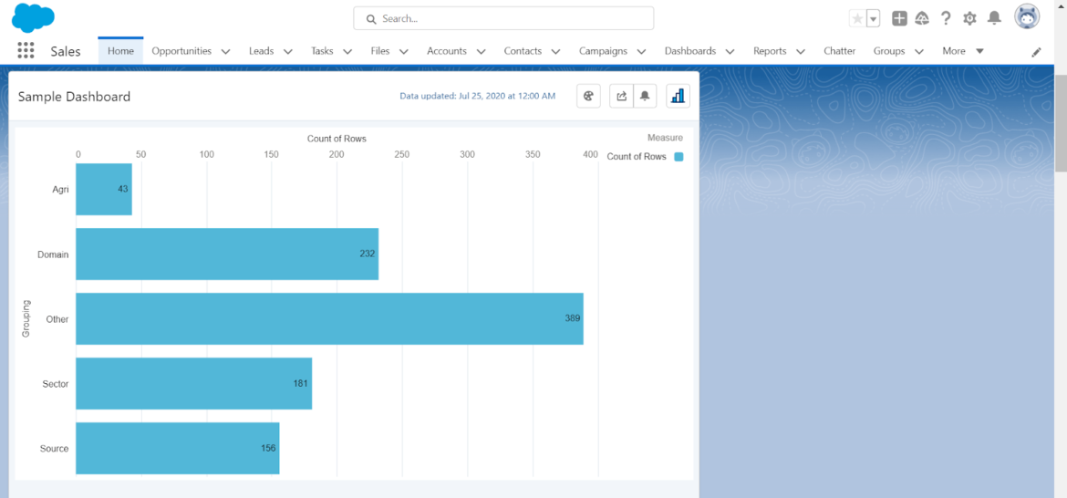Screen dimensions: 1067x498
Task: Expand the Dashboards tab chevron
Action: click(730, 52)
